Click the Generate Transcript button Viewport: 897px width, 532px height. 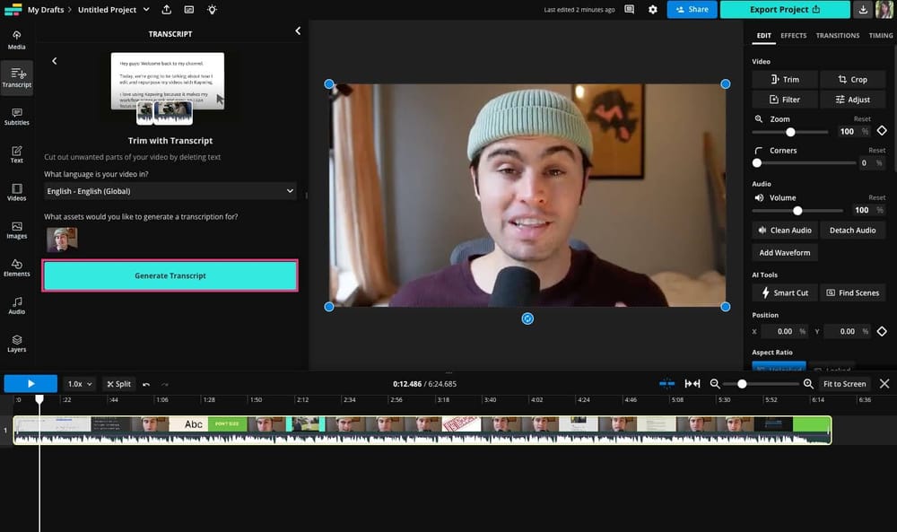pyautogui.click(x=170, y=275)
